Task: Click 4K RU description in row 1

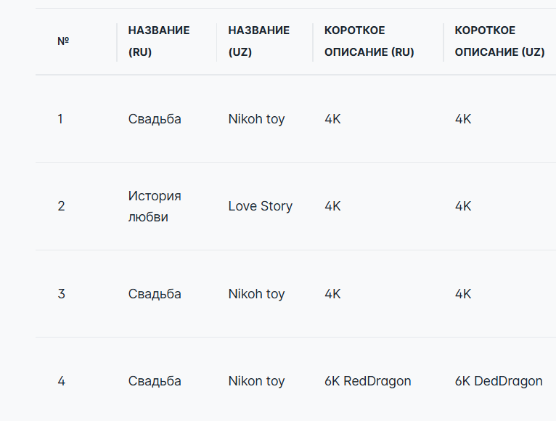Action: 332,119
